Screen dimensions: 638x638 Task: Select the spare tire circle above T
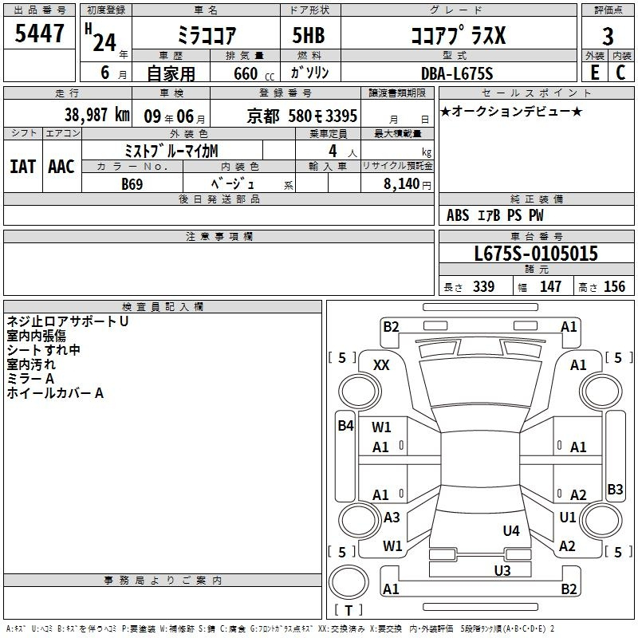point(349,582)
